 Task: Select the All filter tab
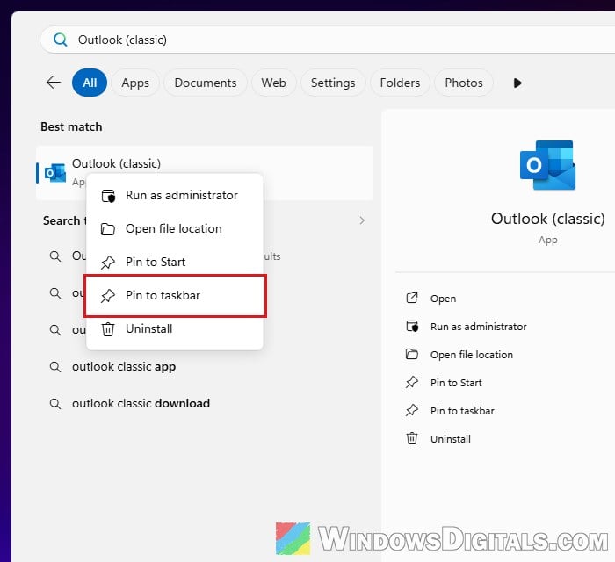pos(90,83)
